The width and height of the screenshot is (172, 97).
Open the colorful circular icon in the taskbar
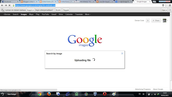(86, 94)
